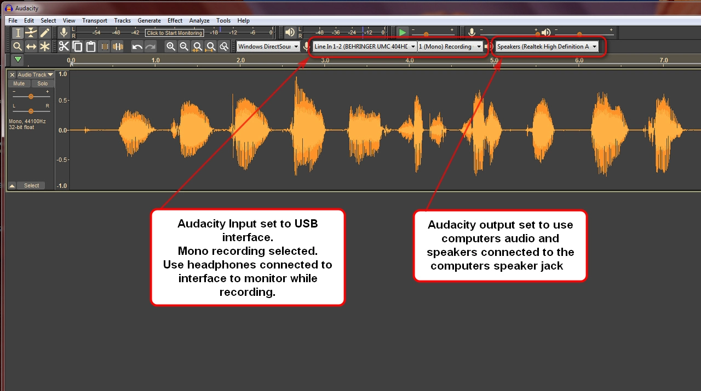Solo the Audio Track

tap(42, 84)
